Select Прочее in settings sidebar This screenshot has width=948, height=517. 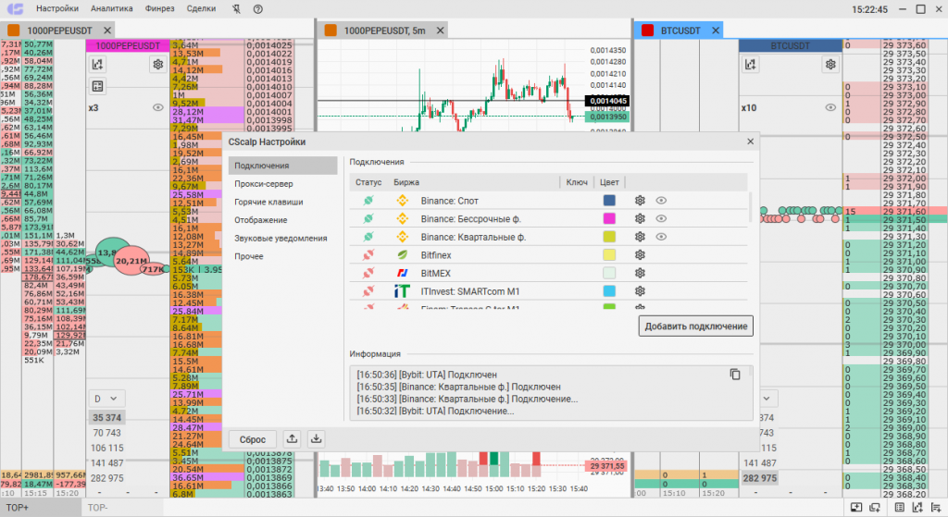point(249,256)
